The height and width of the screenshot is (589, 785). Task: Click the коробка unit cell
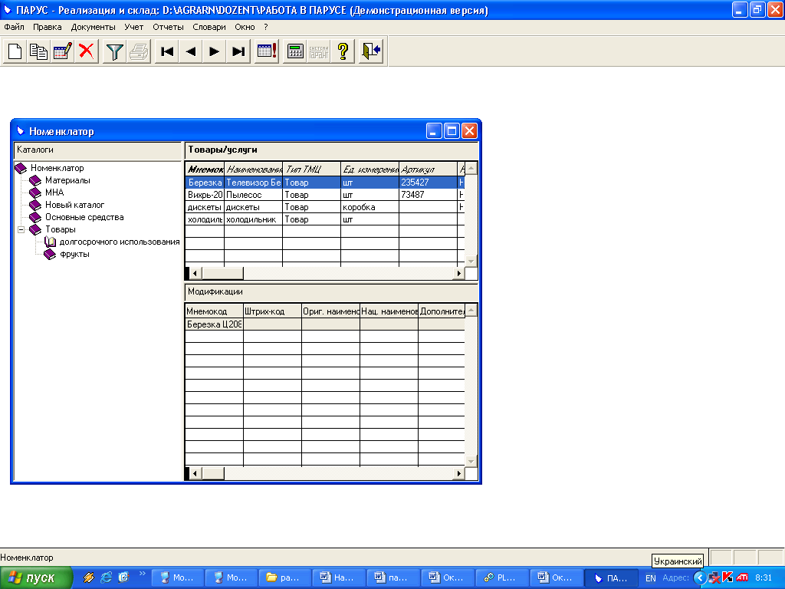pos(370,207)
